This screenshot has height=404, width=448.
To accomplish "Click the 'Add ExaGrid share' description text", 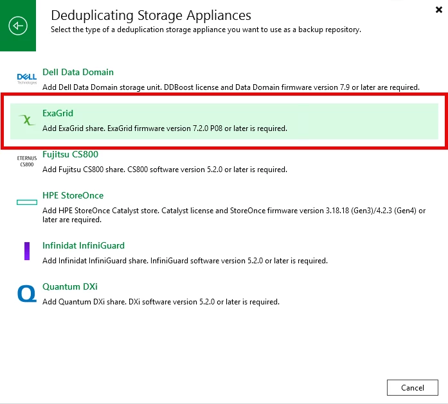I will (165, 128).
